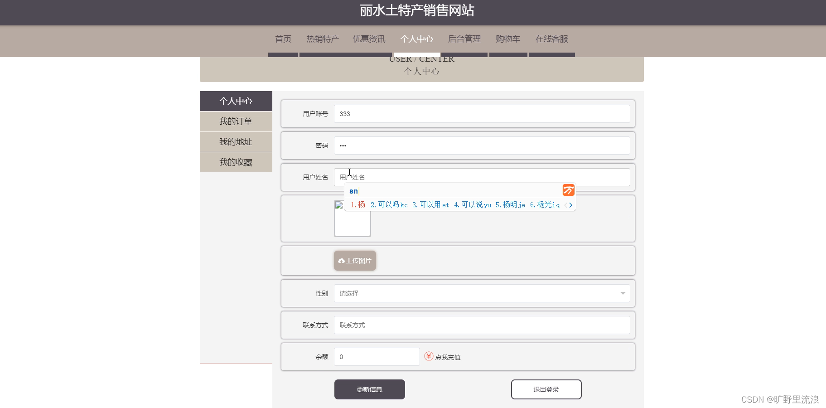Expand the IME candidate pagination control

click(568, 205)
